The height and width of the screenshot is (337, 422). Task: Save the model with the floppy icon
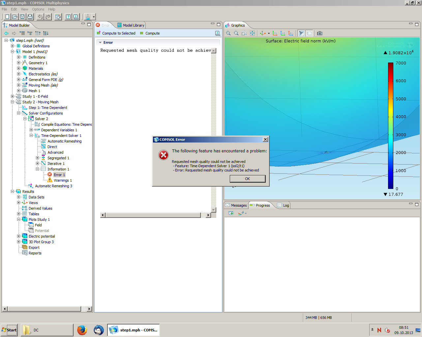click(x=22, y=17)
